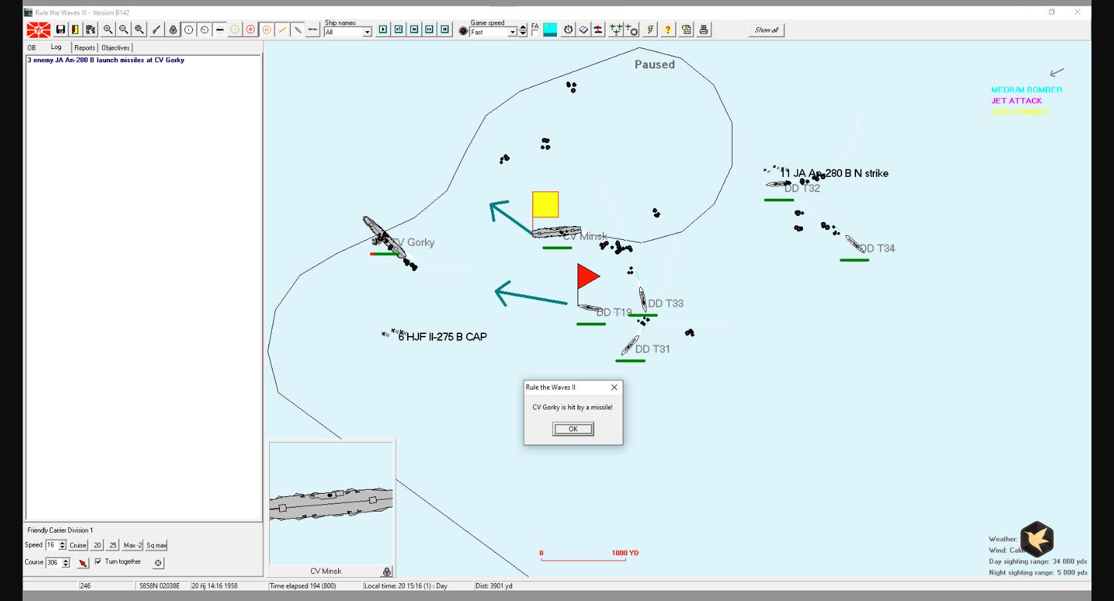1114x601 pixels.
Task: Click the Sq max speed button
Action: [156, 545]
